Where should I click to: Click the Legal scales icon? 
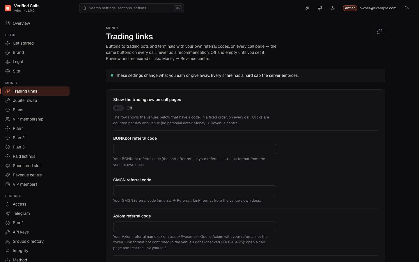[8, 62]
